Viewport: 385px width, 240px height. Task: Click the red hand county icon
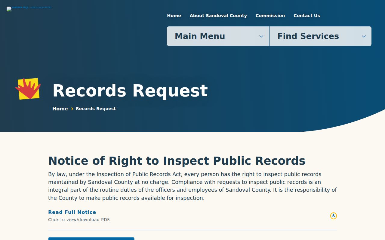coord(28,89)
